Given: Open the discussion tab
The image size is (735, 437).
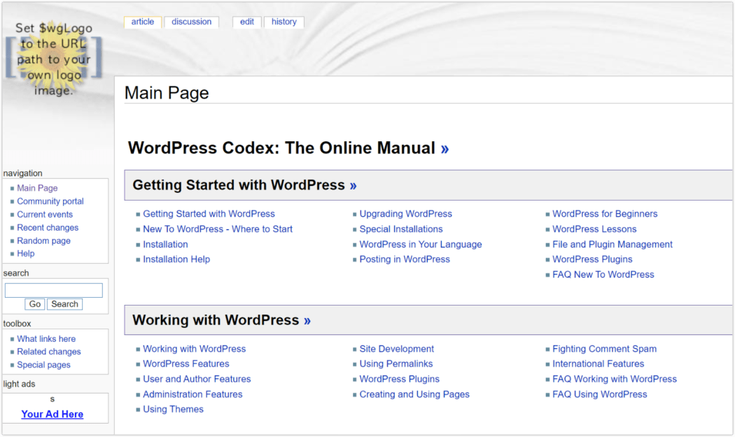Looking at the screenshot, I should pyautogui.click(x=191, y=22).
